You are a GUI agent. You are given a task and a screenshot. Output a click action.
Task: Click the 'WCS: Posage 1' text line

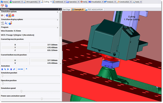(17, 35)
